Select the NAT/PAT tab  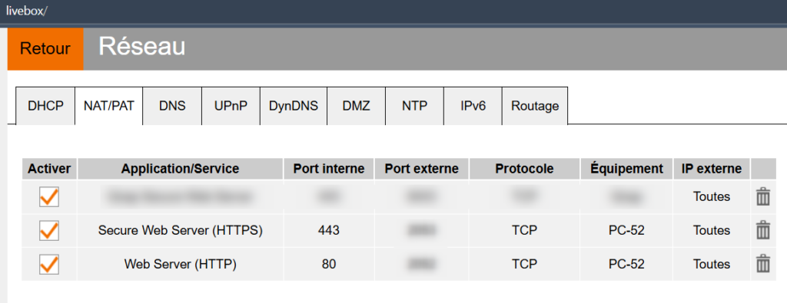109,106
